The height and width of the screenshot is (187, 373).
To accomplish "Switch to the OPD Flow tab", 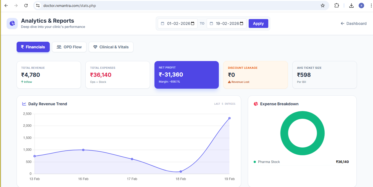I will point(69,47).
